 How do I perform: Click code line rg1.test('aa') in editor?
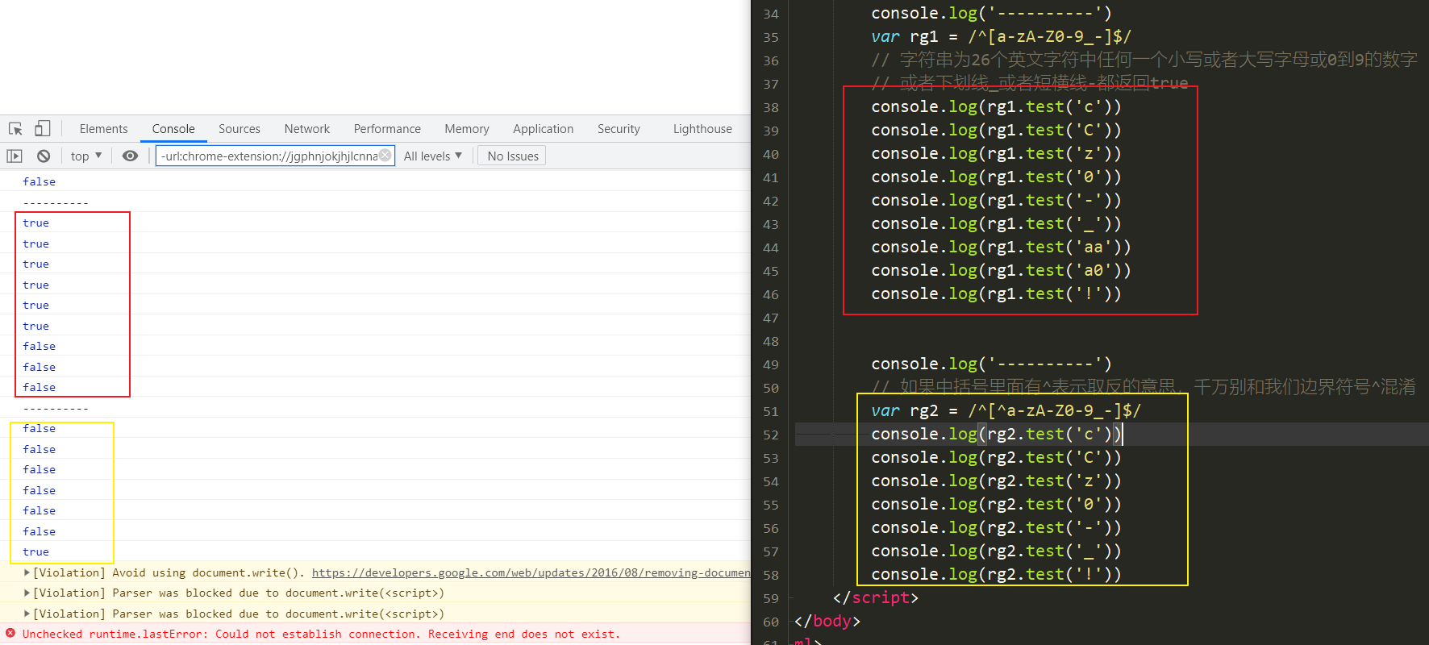pyautogui.click(x=1001, y=248)
